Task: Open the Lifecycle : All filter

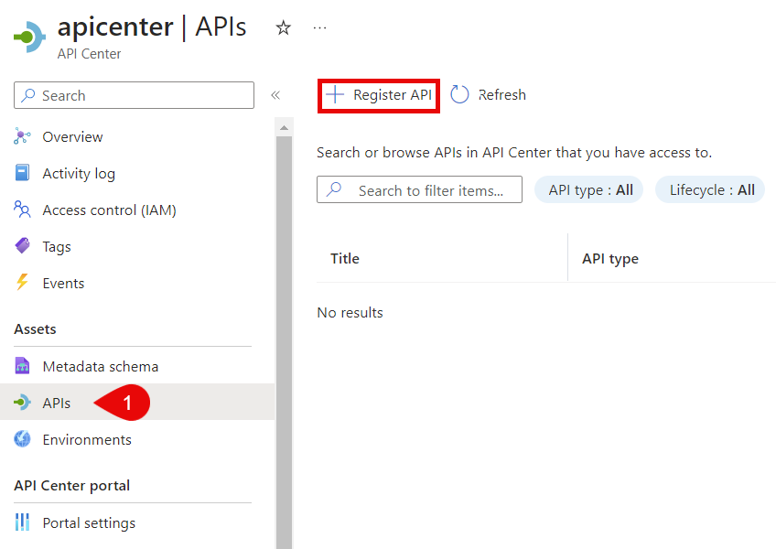Action: pos(710,189)
